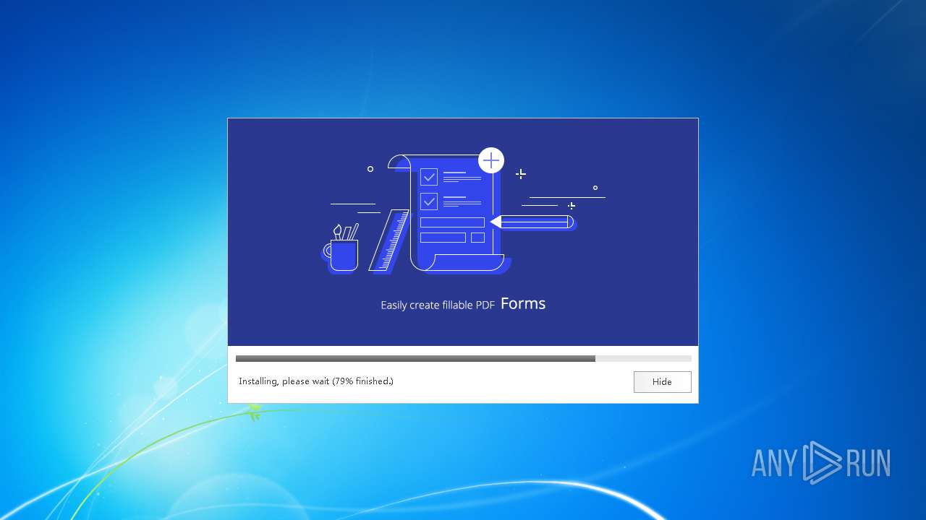Click the ruler illustration
Image resolution: width=926 pixels, height=520 pixels.
pyautogui.click(x=389, y=240)
